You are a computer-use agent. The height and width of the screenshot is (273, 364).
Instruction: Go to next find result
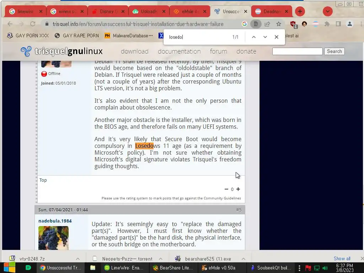[x=265, y=37]
